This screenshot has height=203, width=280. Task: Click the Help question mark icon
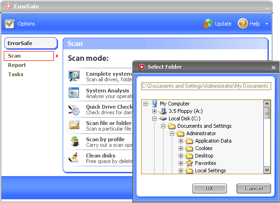[x=243, y=23]
